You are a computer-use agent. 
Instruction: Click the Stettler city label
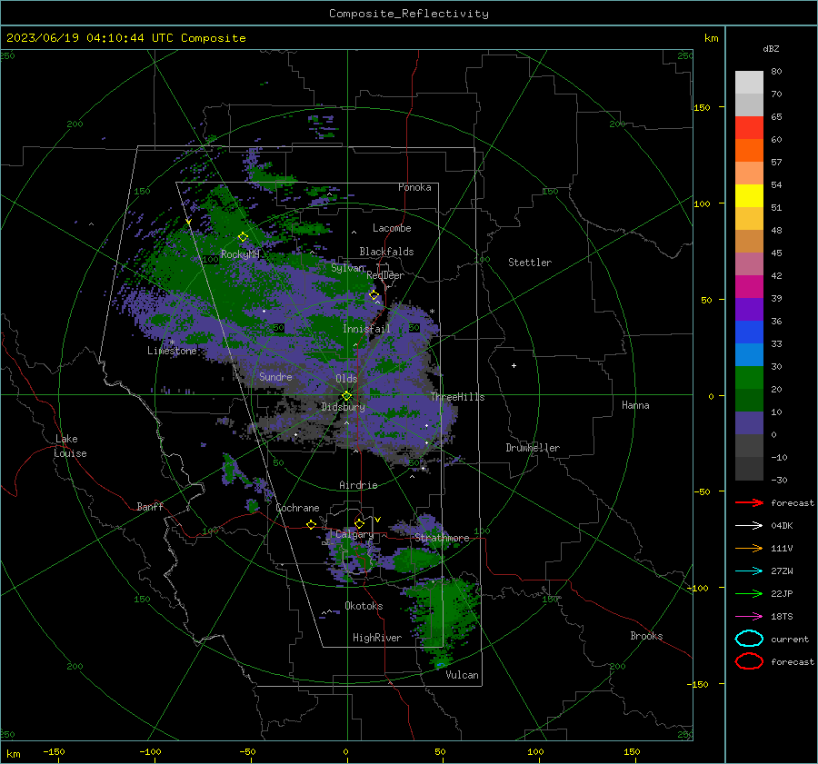(x=530, y=263)
